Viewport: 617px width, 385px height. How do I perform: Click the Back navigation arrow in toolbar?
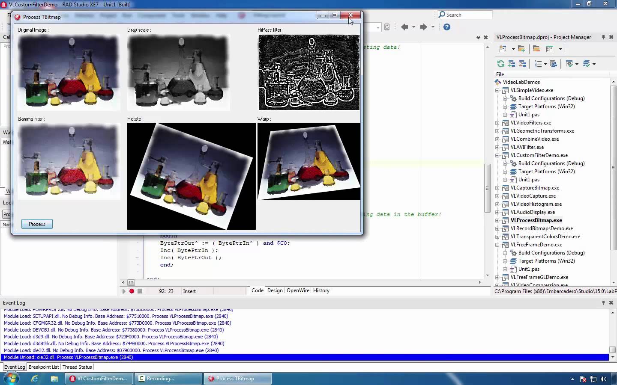click(x=404, y=27)
